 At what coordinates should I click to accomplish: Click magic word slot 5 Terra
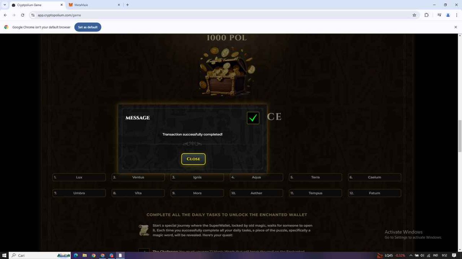click(x=315, y=177)
